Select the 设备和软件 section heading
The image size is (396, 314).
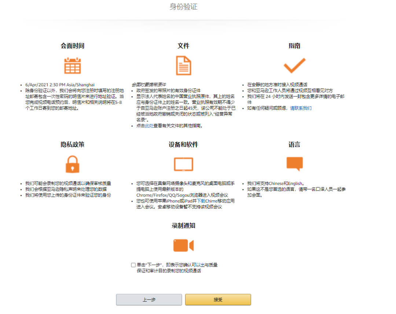(183, 145)
